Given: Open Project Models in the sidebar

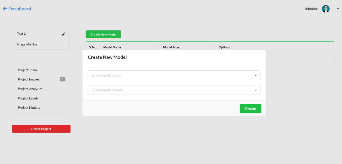Looking at the screenshot, I should (x=29, y=108).
